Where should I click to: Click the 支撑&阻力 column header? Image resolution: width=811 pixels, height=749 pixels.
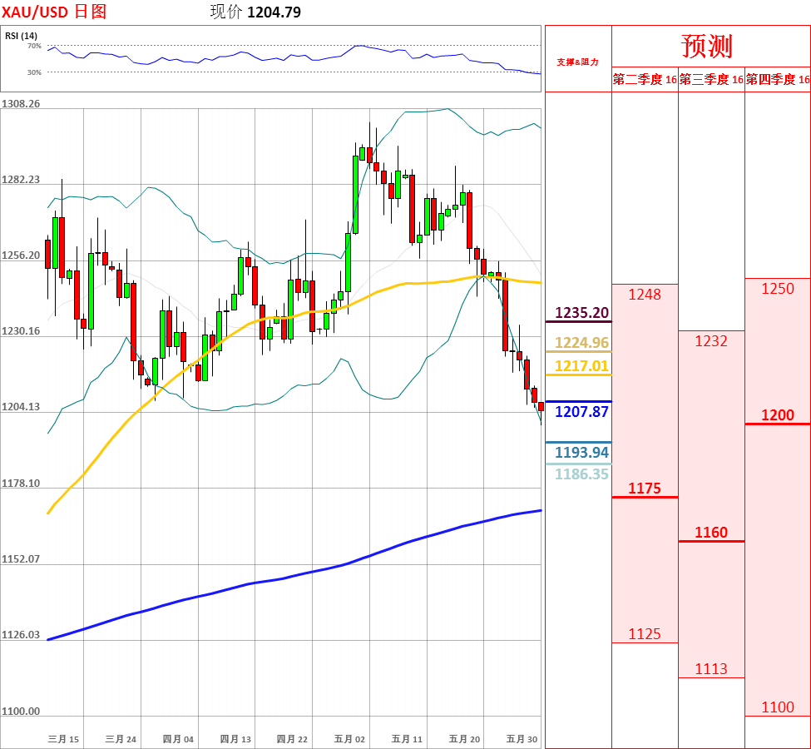(x=578, y=62)
